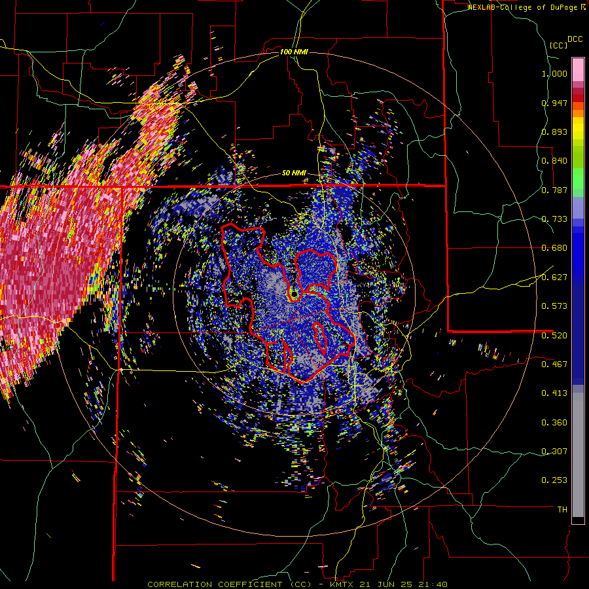
Task: Click the [CC] legend label
Action: coord(559,45)
